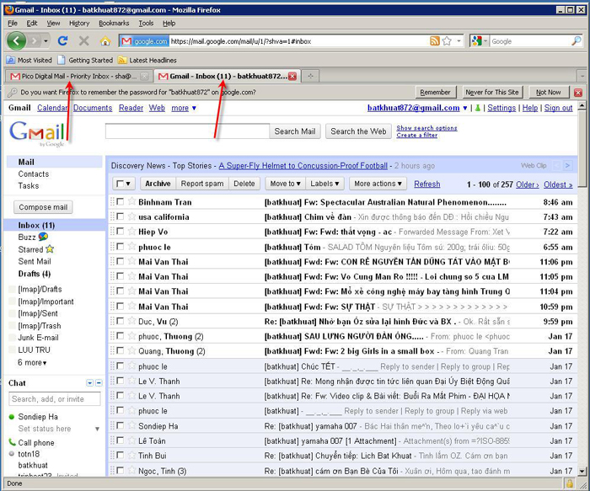Screen dimensions: 590x491
Task: Check the Mai Van Thai 11:06 pm email
Action: 120,261
